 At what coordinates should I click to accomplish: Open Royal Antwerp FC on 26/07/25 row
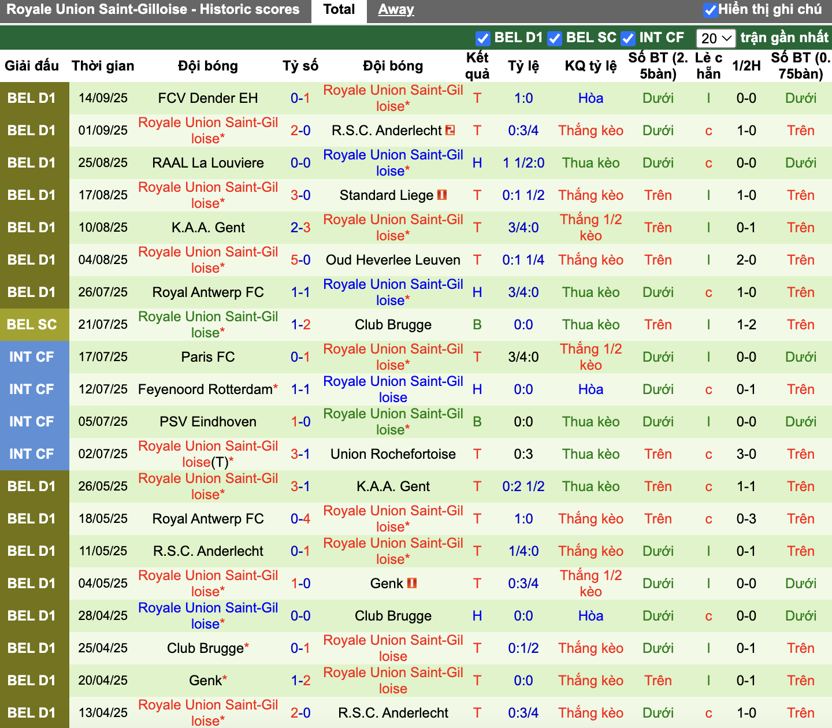[x=208, y=292]
